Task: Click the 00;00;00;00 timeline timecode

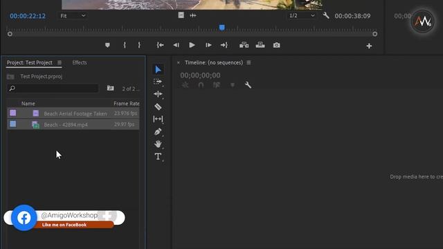Action: tap(200, 75)
